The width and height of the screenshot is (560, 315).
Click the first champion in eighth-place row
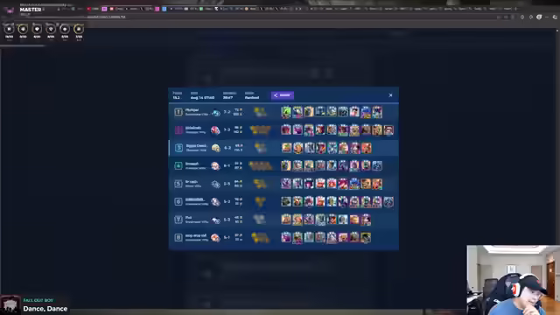tap(286, 237)
